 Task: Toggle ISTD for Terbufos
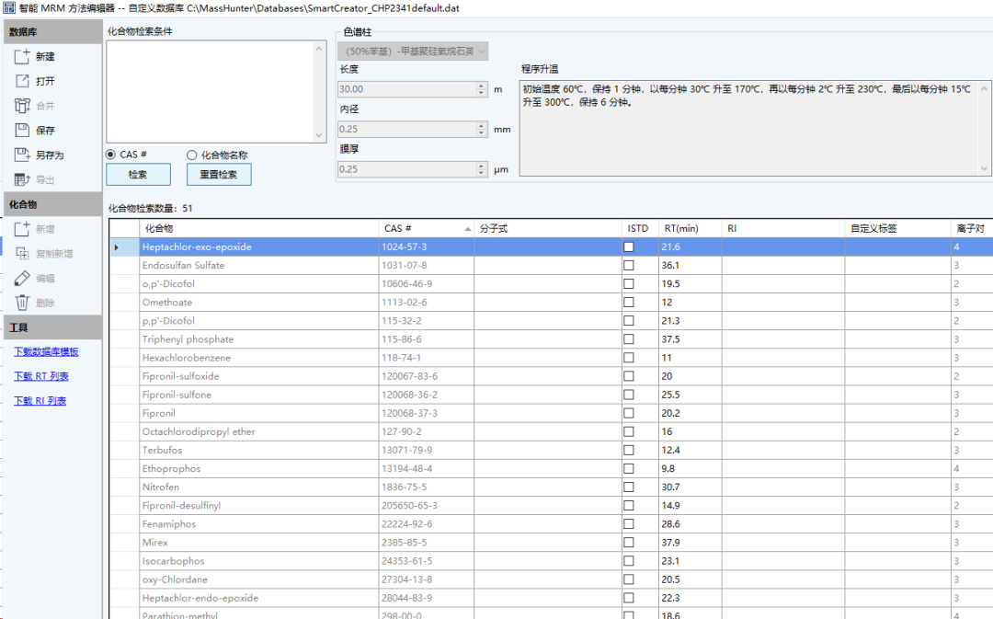tap(629, 450)
